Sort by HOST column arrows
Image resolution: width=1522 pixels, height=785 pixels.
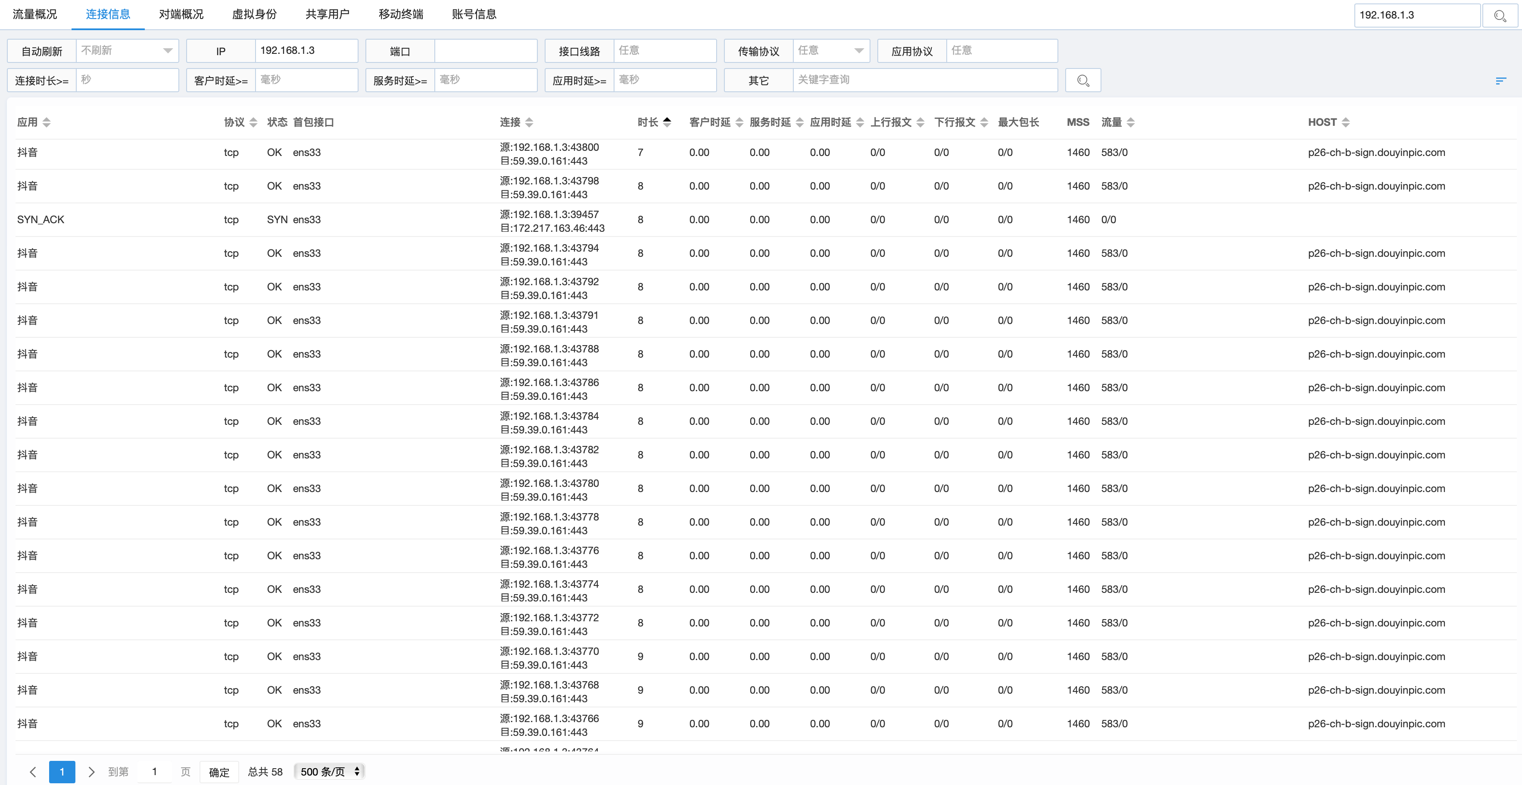click(1345, 122)
